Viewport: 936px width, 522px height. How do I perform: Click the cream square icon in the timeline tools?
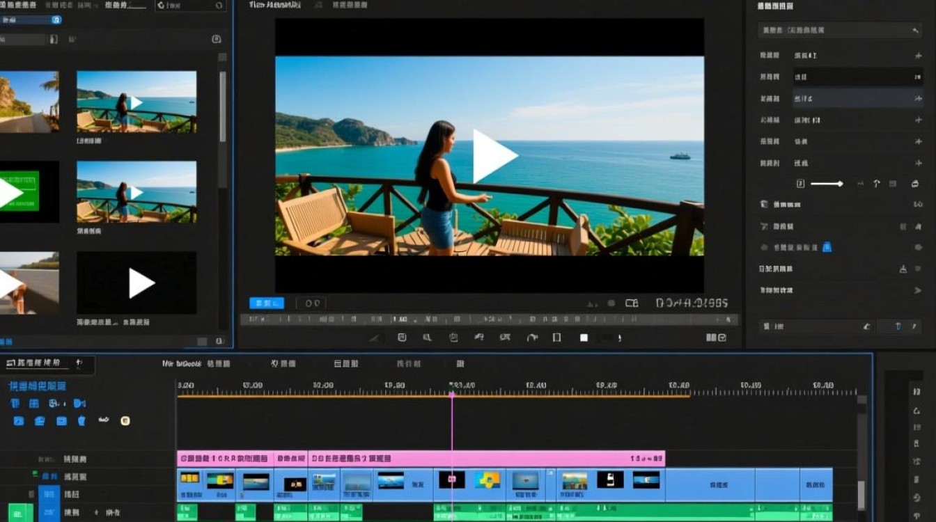point(125,420)
